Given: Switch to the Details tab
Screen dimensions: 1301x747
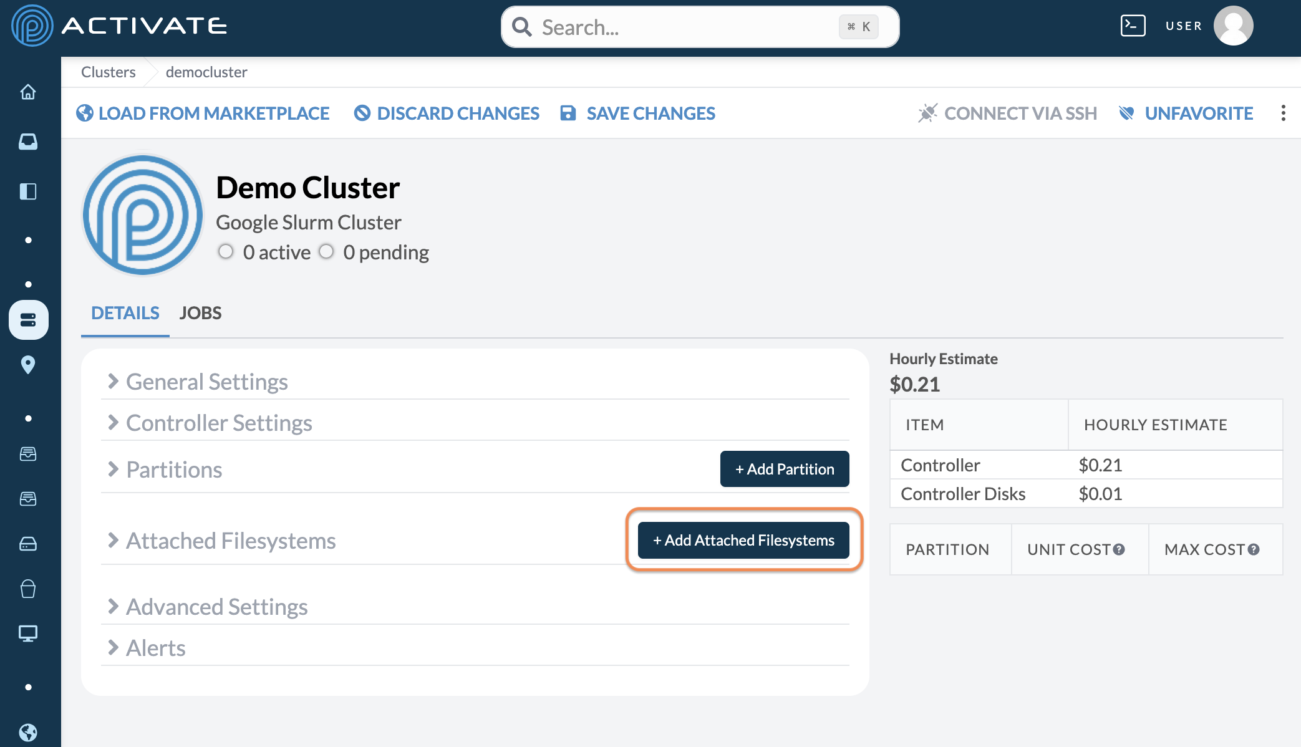Looking at the screenshot, I should pyautogui.click(x=125, y=313).
